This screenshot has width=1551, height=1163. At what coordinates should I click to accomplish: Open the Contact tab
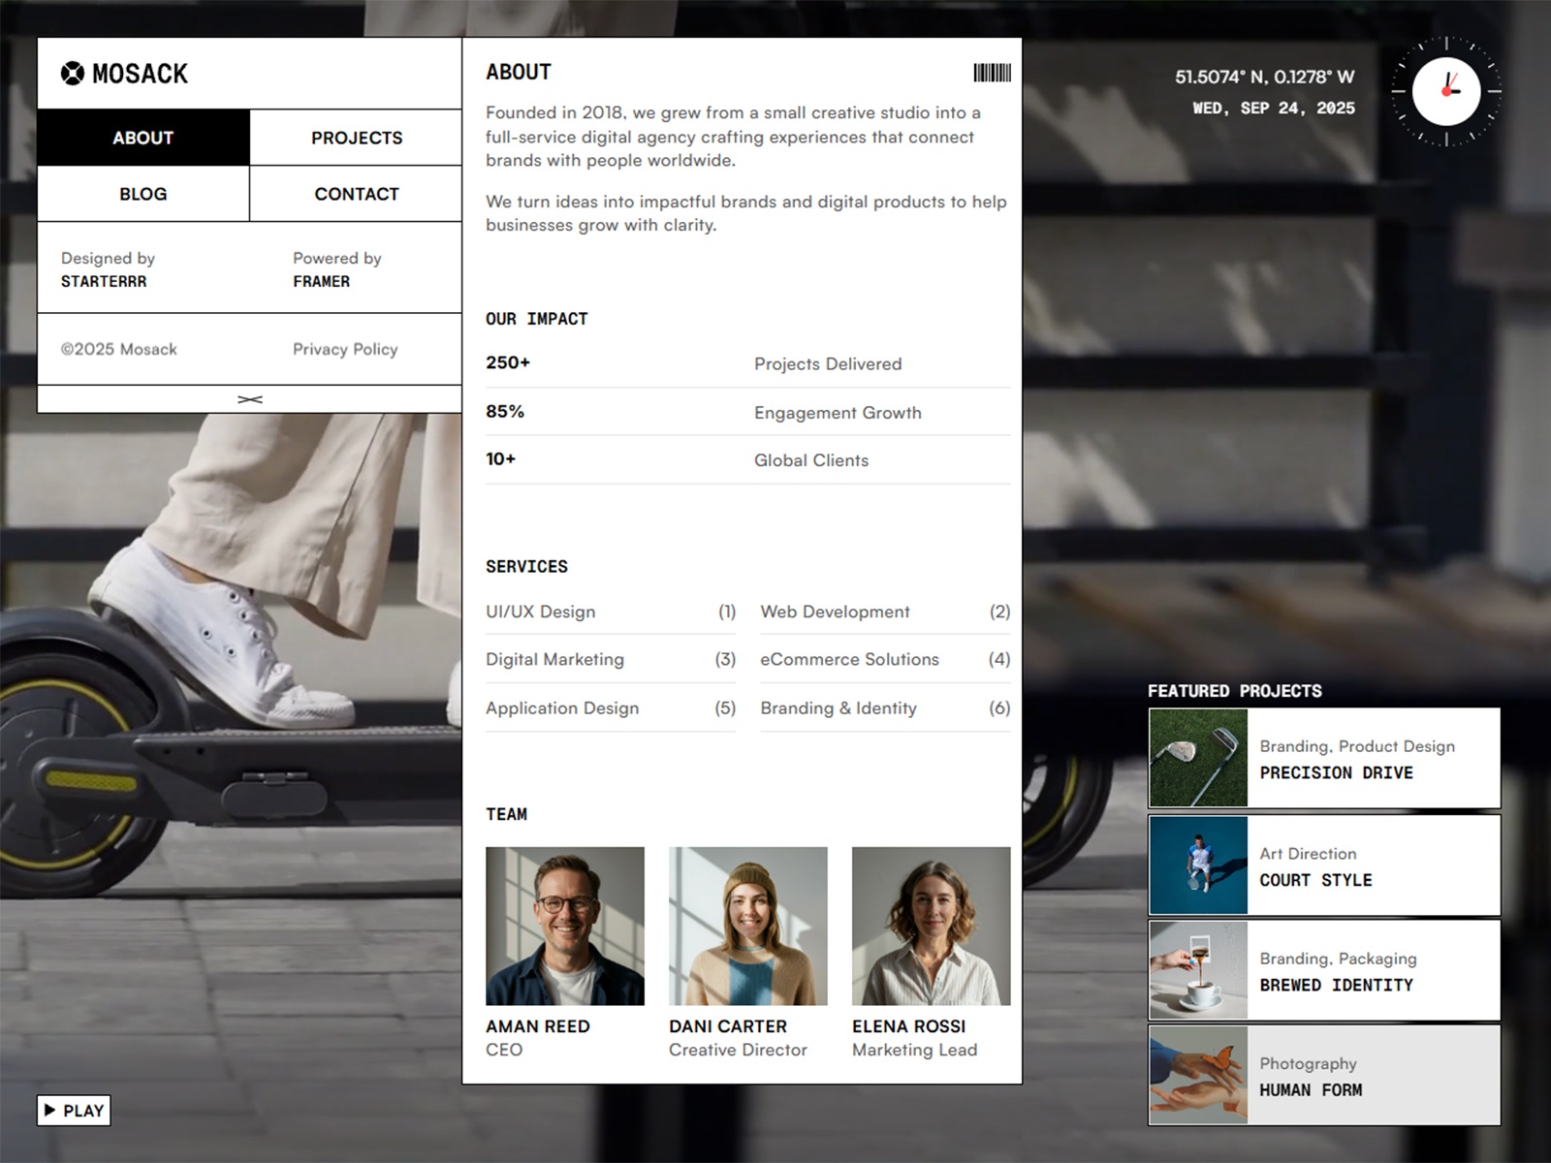[x=356, y=194]
